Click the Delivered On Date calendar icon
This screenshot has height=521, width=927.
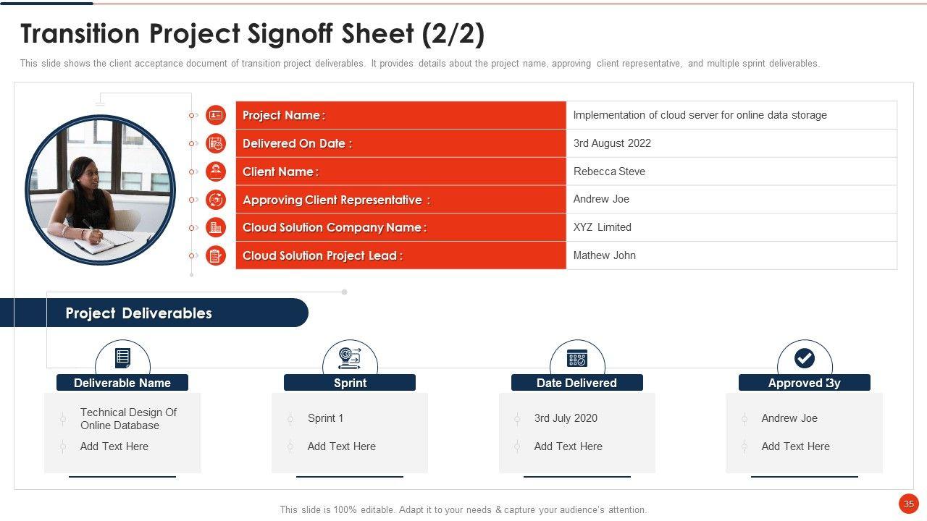pos(216,143)
